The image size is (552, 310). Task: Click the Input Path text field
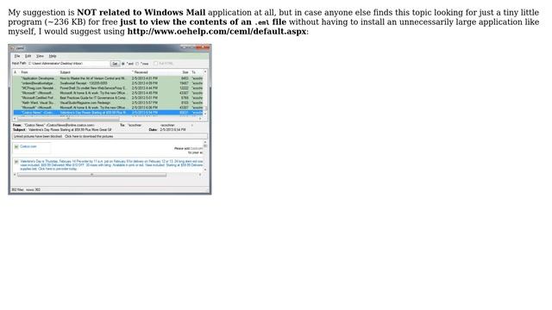[69, 64]
